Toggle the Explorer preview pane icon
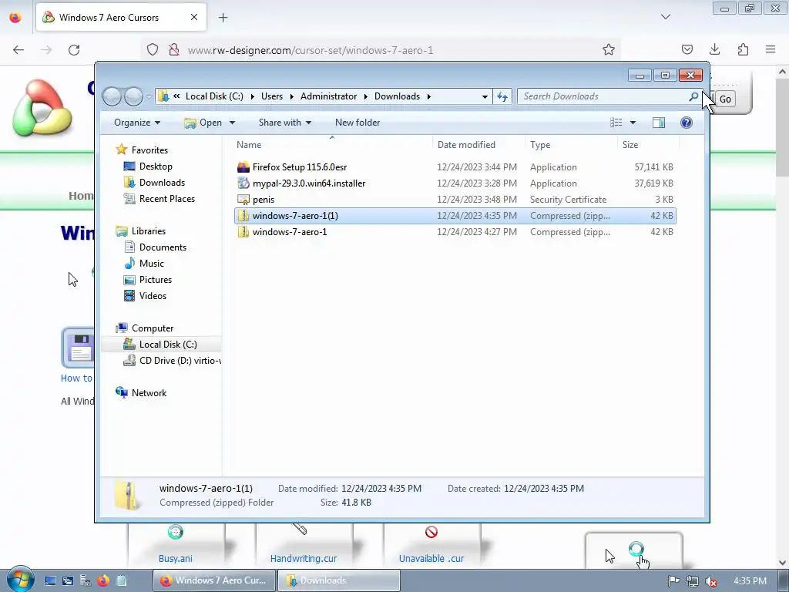789x592 pixels. click(658, 123)
